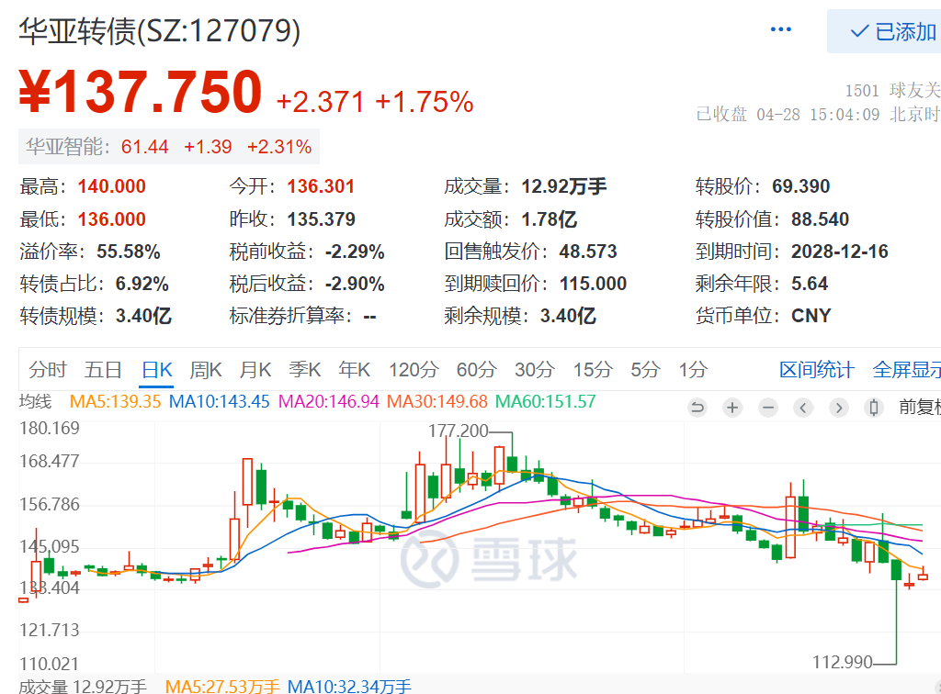Click the 税后收益 value -2.90%

pos(355,284)
